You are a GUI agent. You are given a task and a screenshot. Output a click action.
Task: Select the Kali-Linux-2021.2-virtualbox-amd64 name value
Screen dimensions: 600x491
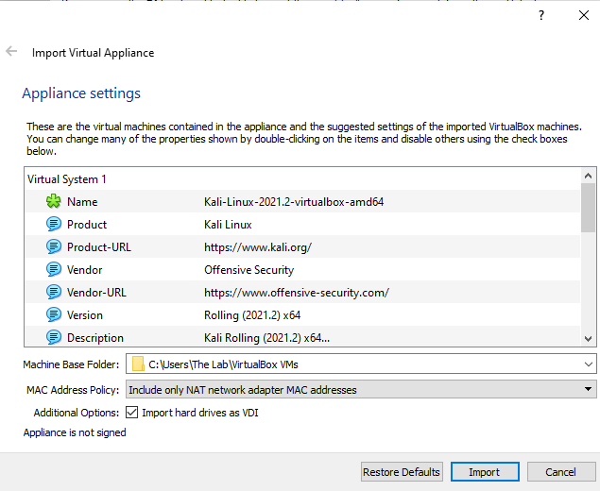pos(294,202)
